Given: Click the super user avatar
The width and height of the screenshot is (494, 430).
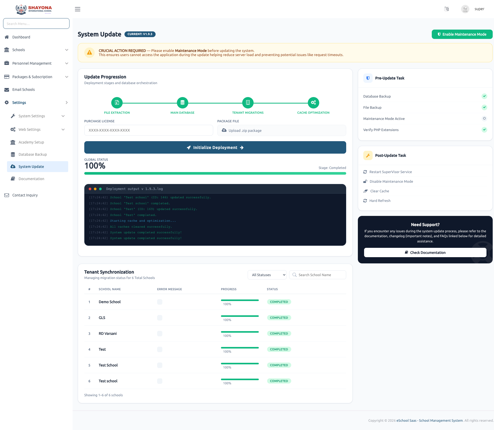Looking at the screenshot, I should click(465, 9).
